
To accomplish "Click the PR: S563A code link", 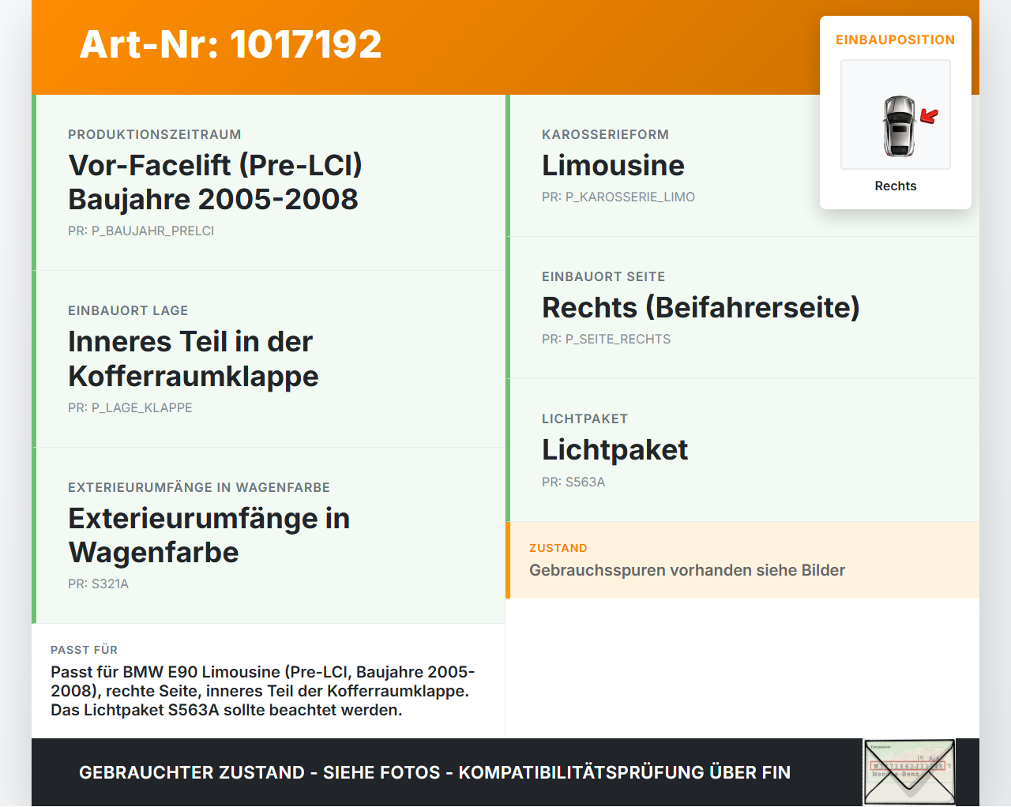I will [x=573, y=481].
